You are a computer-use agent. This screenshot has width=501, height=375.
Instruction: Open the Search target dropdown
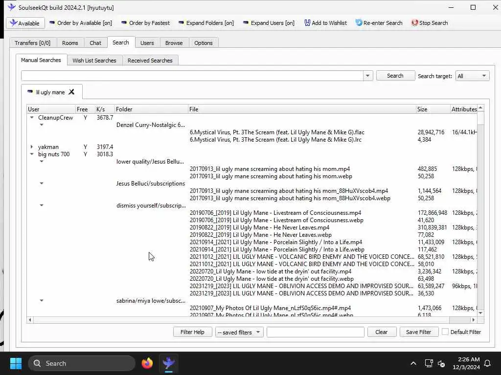click(472, 76)
